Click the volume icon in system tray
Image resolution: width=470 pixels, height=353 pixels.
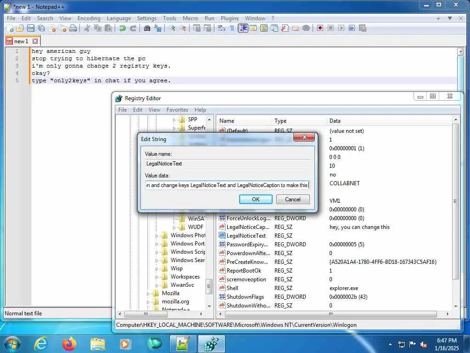[424, 344]
